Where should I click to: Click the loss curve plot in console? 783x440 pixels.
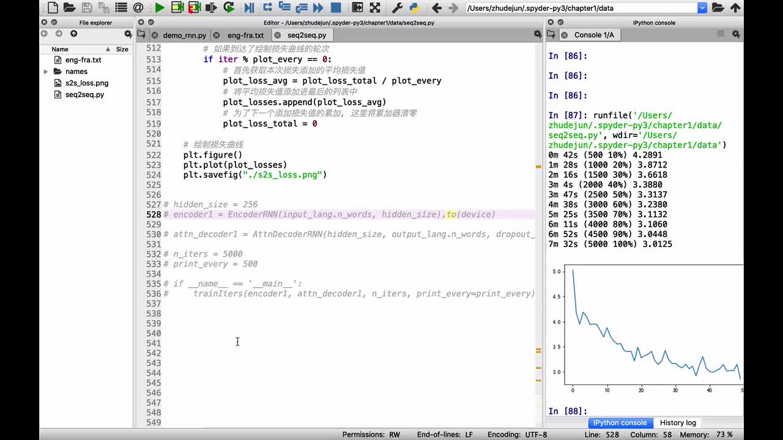pyautogui.click(x=647, y=329)
